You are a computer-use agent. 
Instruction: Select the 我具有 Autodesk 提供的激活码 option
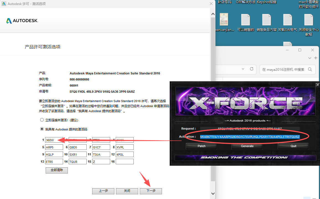click(42, 129)
